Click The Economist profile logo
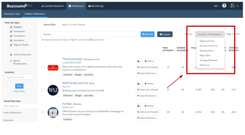The width and height of the screenshot is (245, 135). click(53, 68)
